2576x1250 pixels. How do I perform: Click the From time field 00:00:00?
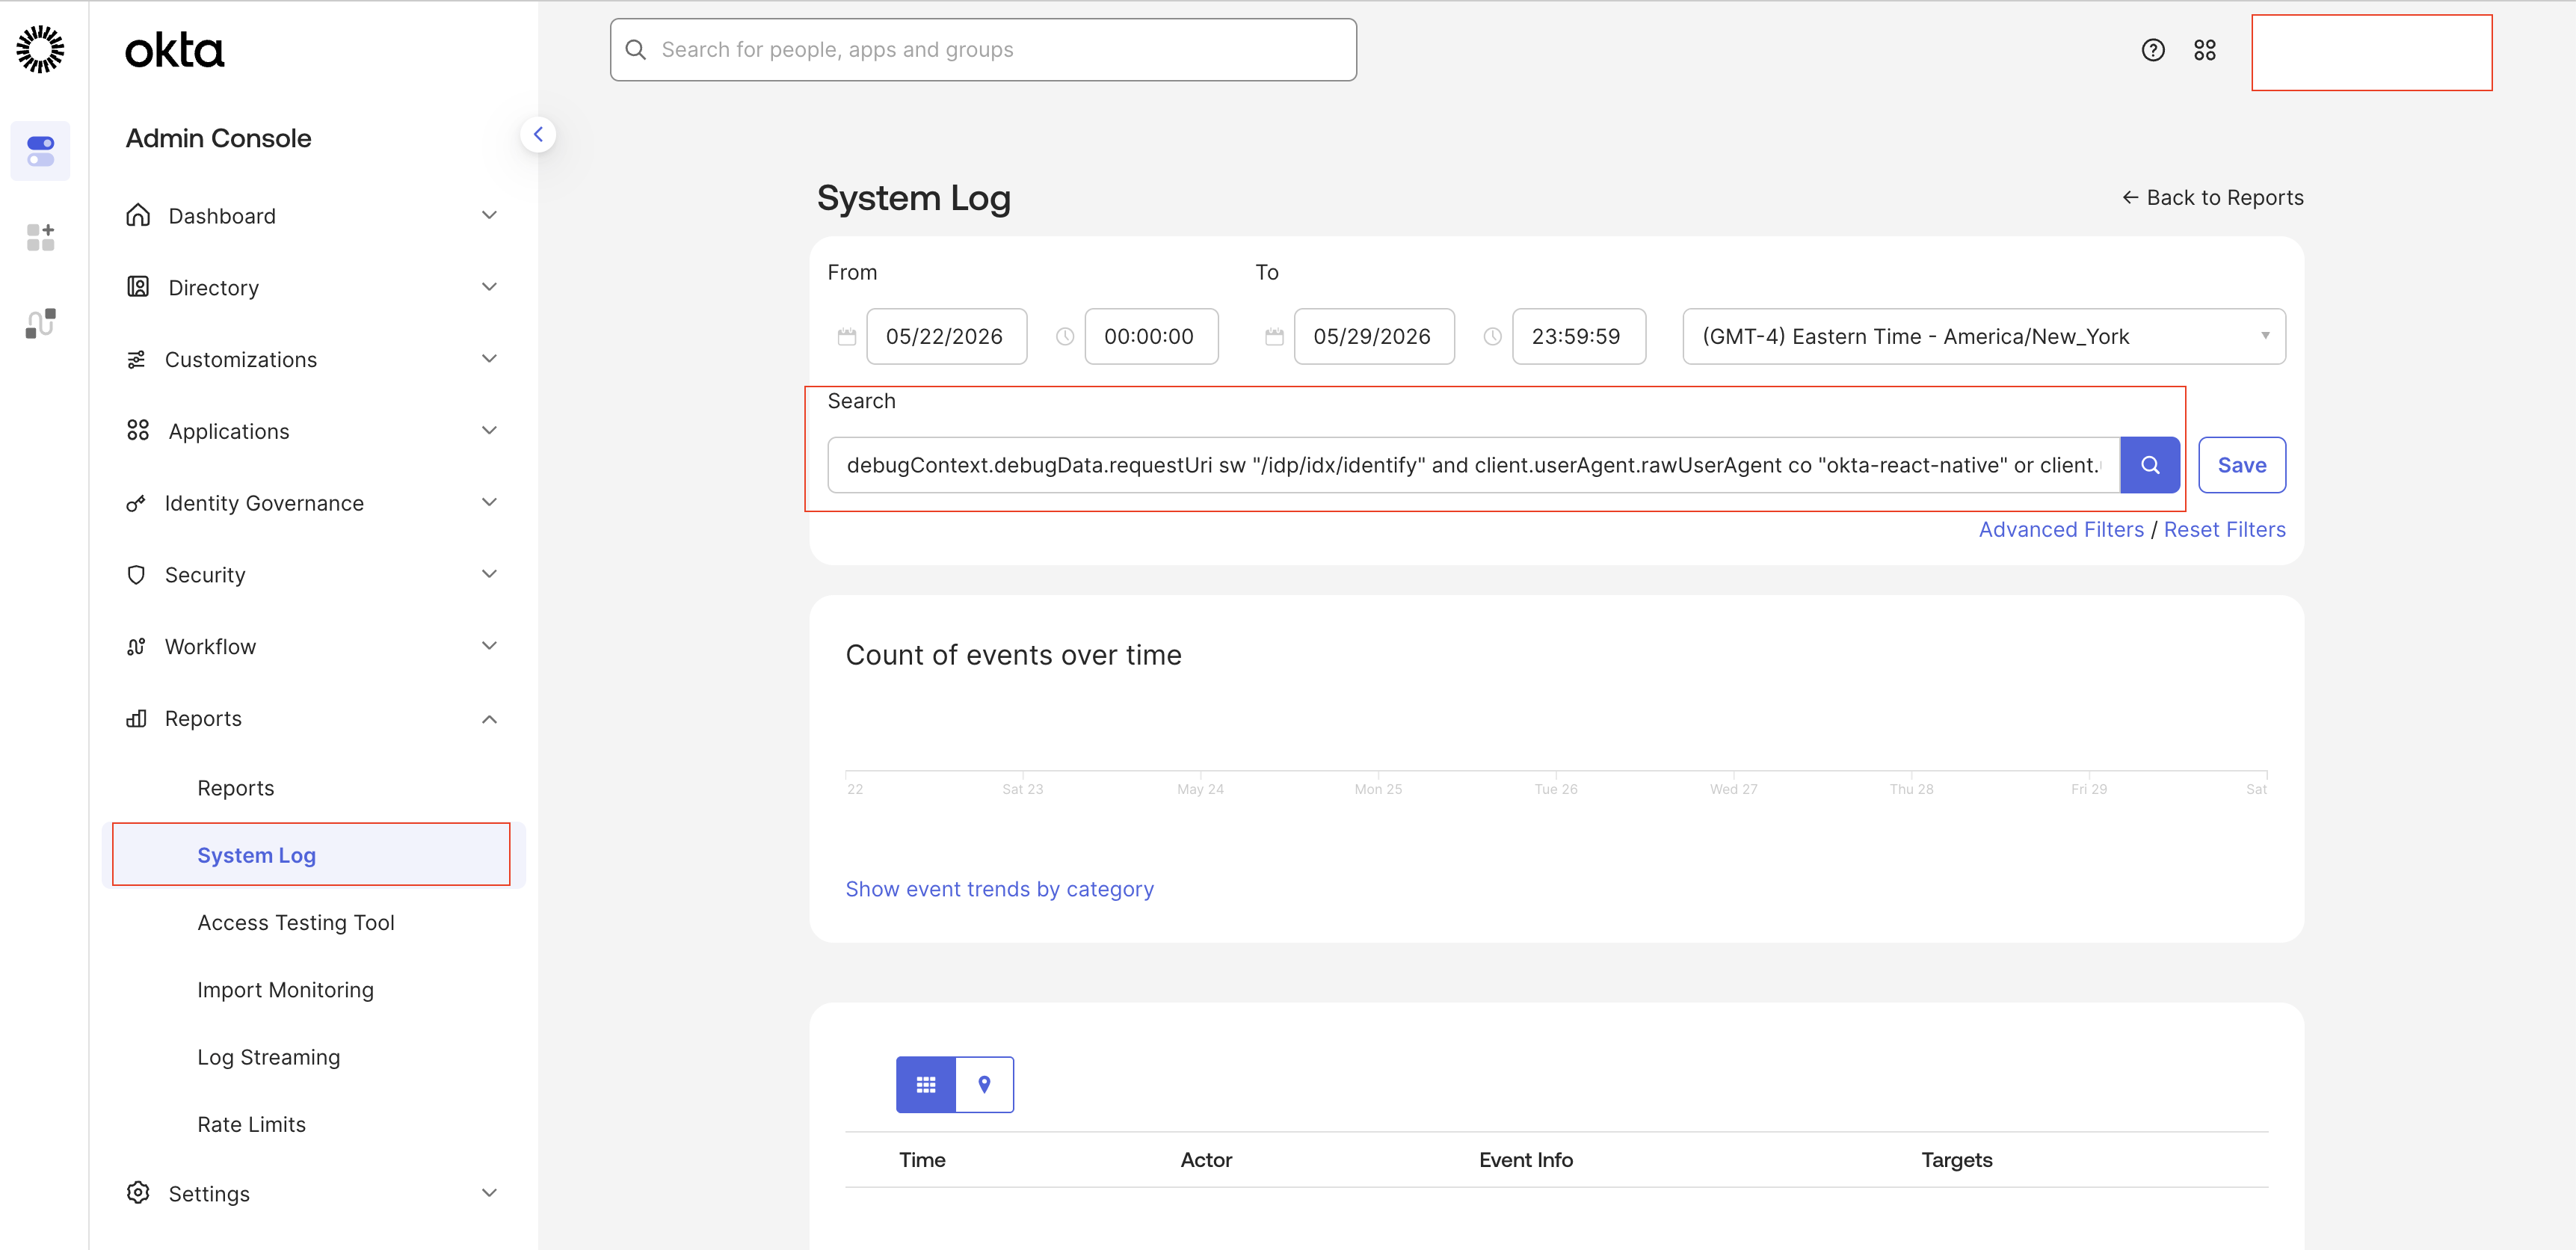point(1151,337)
